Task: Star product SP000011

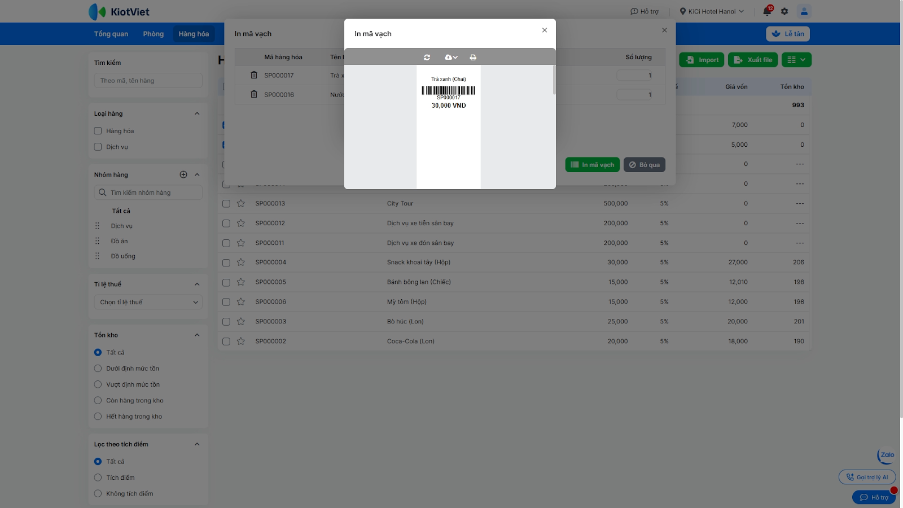Action: [x=241, y=243]
